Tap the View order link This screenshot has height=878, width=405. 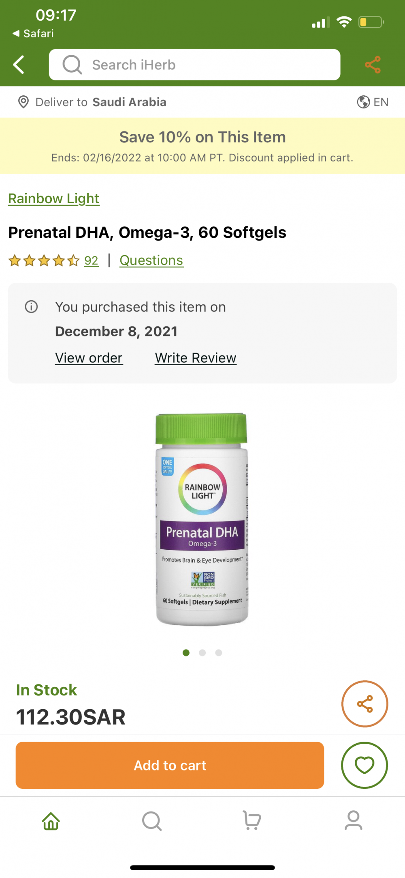(x=89, y=358)
